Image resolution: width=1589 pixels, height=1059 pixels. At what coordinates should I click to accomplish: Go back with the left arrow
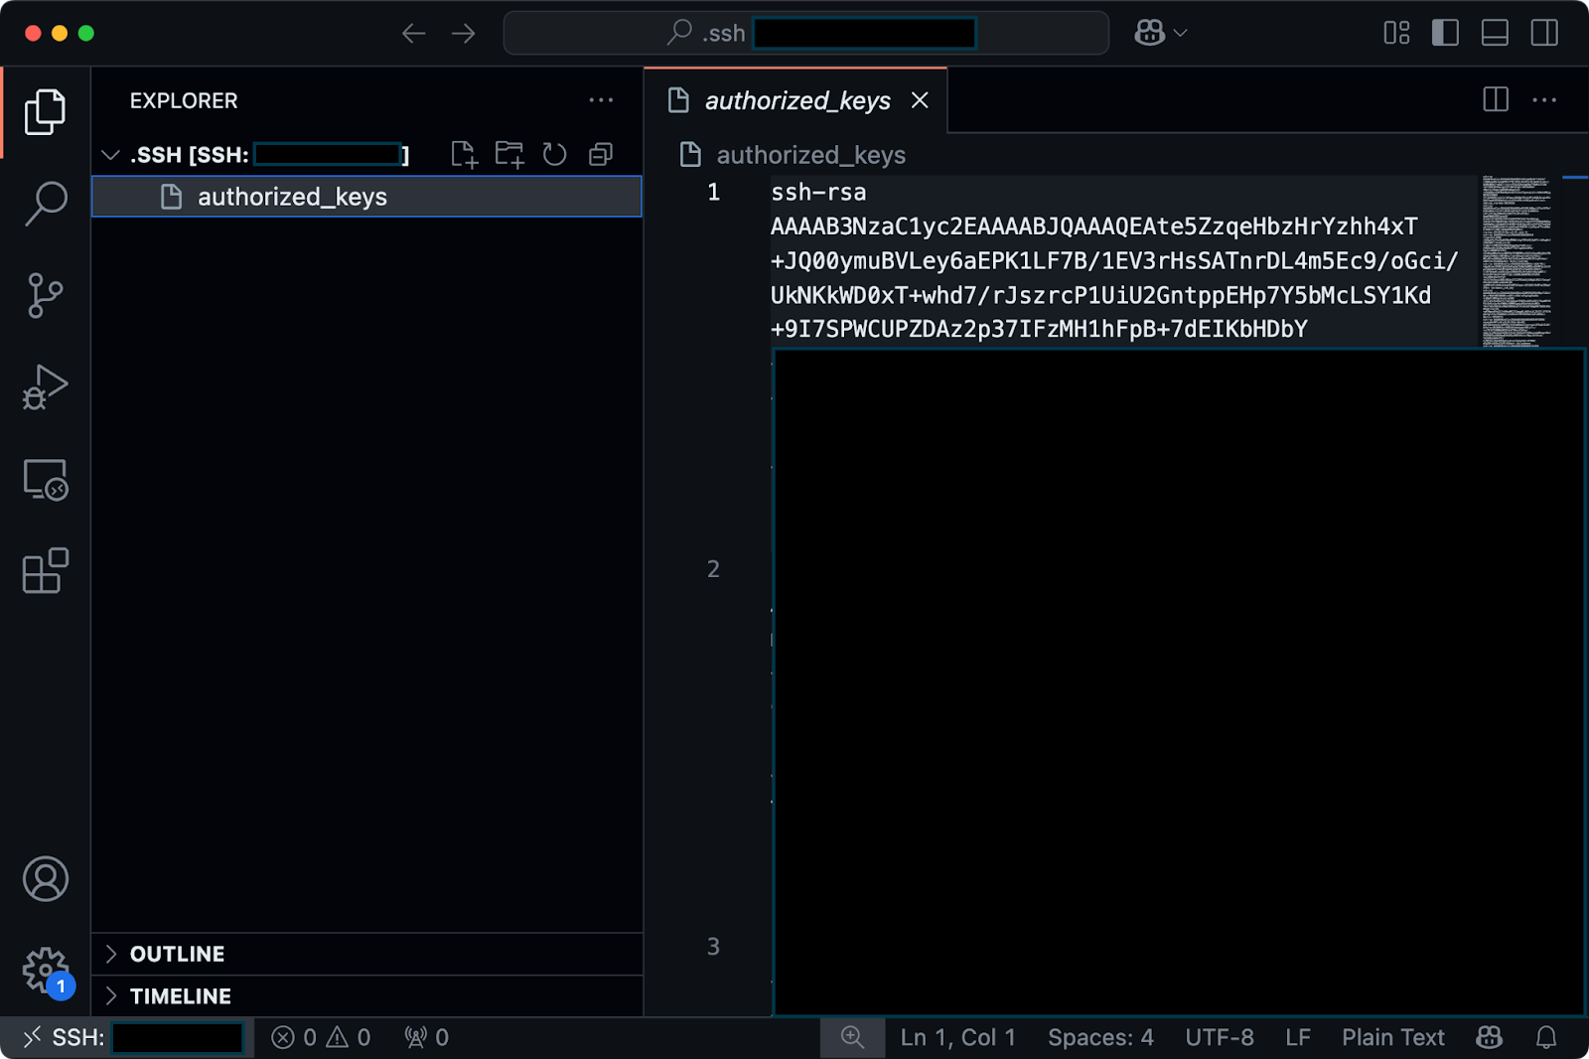point(413,34)
